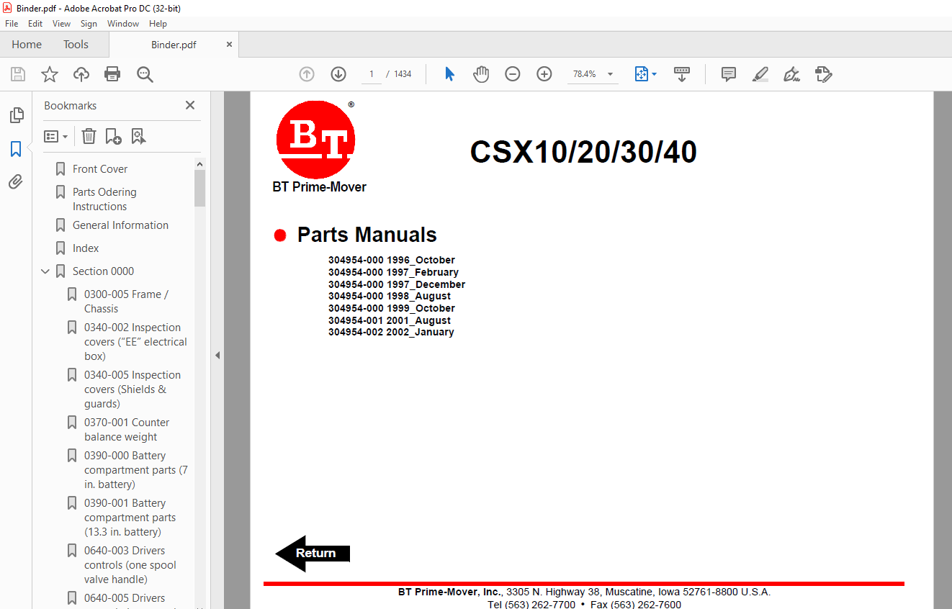Open link 304954-001 2001_August
The height and width of the screenshot is (609, 952).
pos(390,320)
